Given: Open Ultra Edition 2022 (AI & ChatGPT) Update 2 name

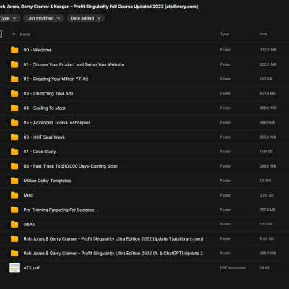Looking at the screenshot, I should pyautogui.click(x=113, y=254).
